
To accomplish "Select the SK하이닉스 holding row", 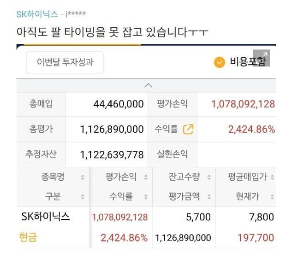I will click(146, 227).
